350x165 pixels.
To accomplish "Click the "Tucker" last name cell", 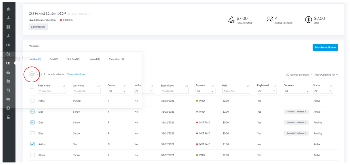I will (x=77, y=155).
